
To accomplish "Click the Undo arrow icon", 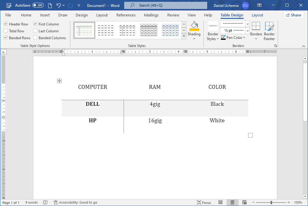I will click(x=58, y=5).
